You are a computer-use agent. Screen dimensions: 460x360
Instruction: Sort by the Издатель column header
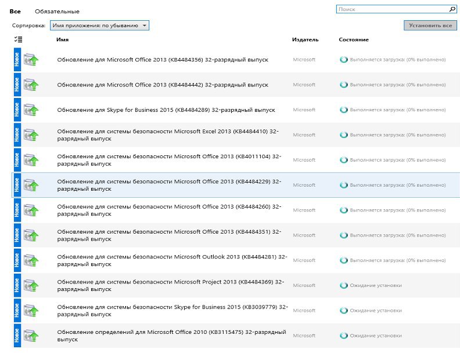[305, 39]
